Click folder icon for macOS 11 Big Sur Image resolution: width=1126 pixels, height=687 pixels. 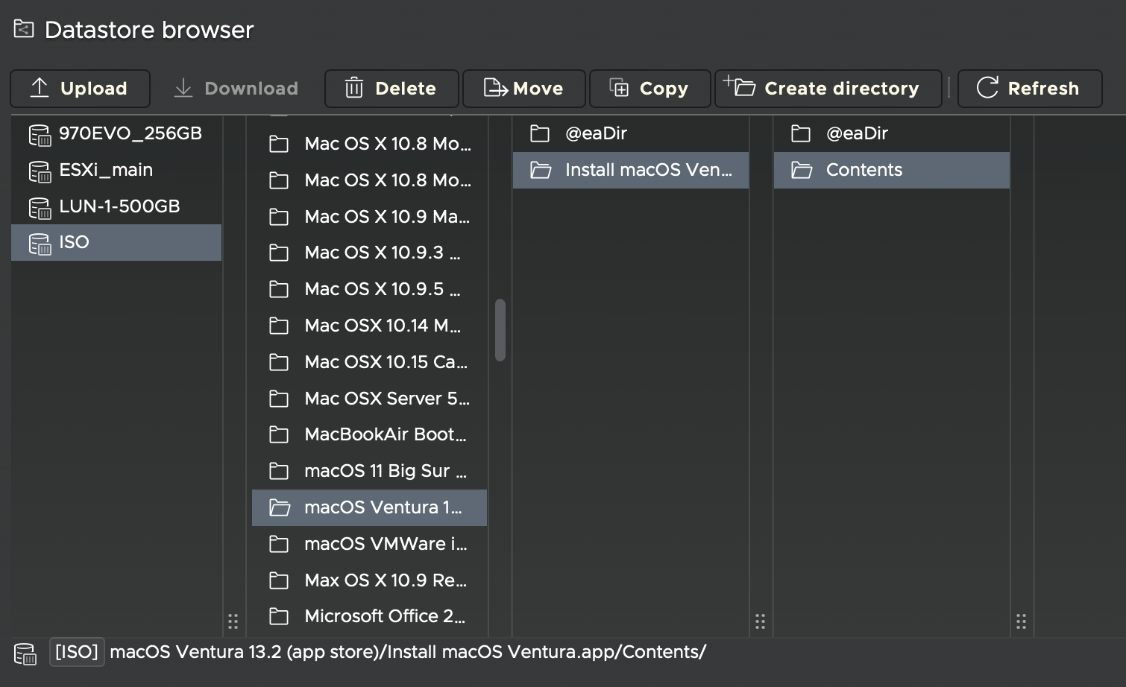pyautogui.click(x=279, y=471)
